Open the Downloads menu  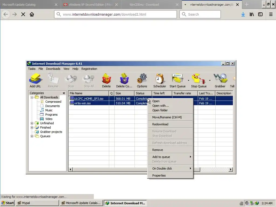(53, 69)
